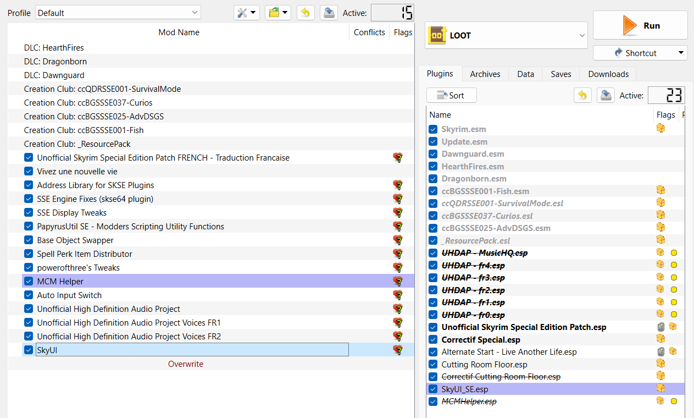Select the powerofthree's Tweaks mod name
The image size is (694, 418).
pyautogui.click(x=79, y=267)
